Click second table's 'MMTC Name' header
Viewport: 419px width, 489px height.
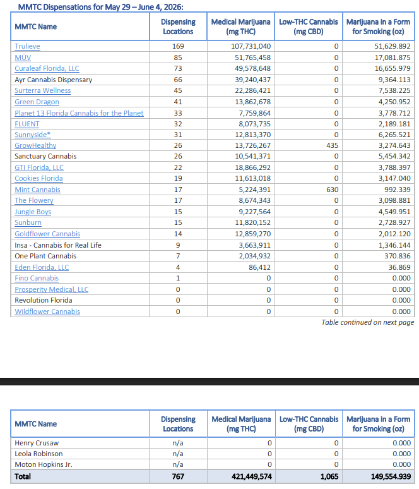36,424
